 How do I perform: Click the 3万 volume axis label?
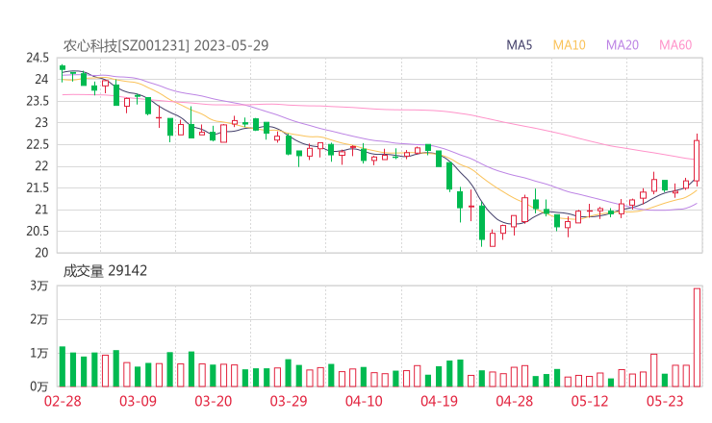point(39,286)
